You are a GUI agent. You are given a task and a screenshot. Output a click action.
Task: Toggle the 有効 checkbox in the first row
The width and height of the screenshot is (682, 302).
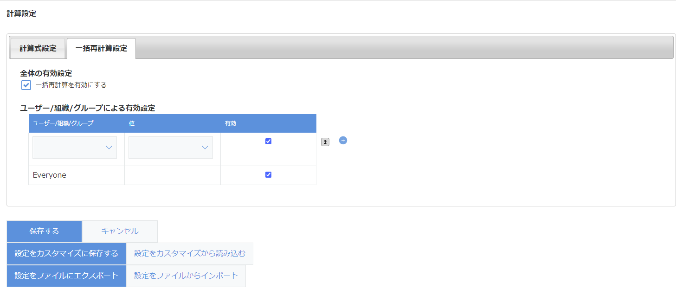tap(268, 141)
